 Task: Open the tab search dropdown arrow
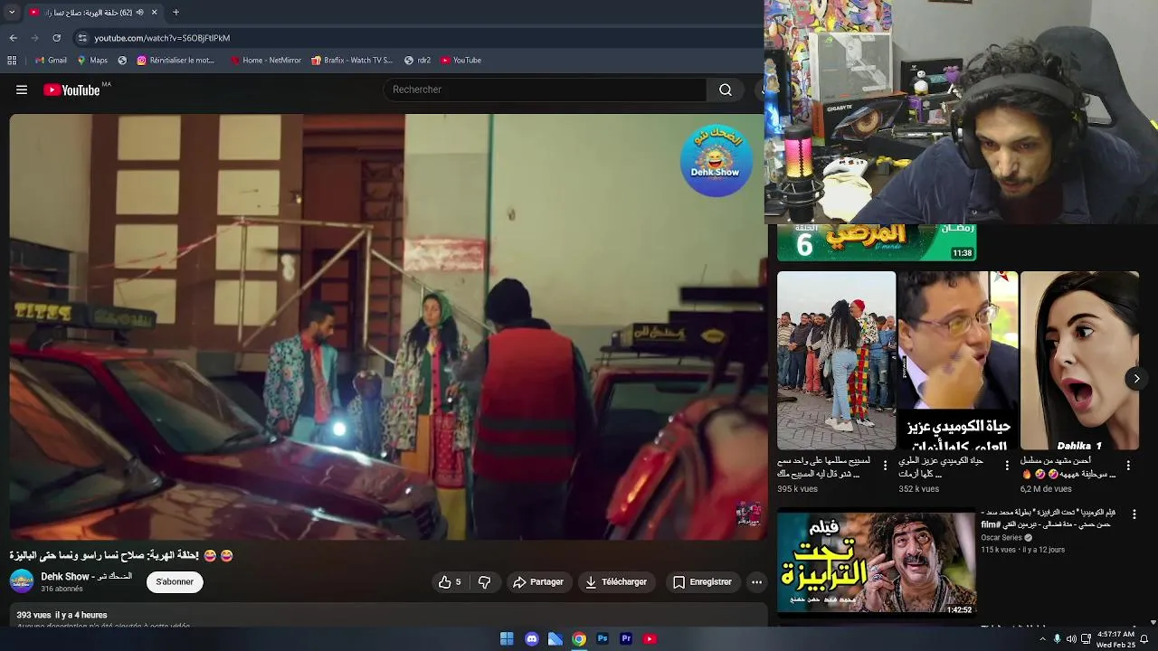[12, 13]
